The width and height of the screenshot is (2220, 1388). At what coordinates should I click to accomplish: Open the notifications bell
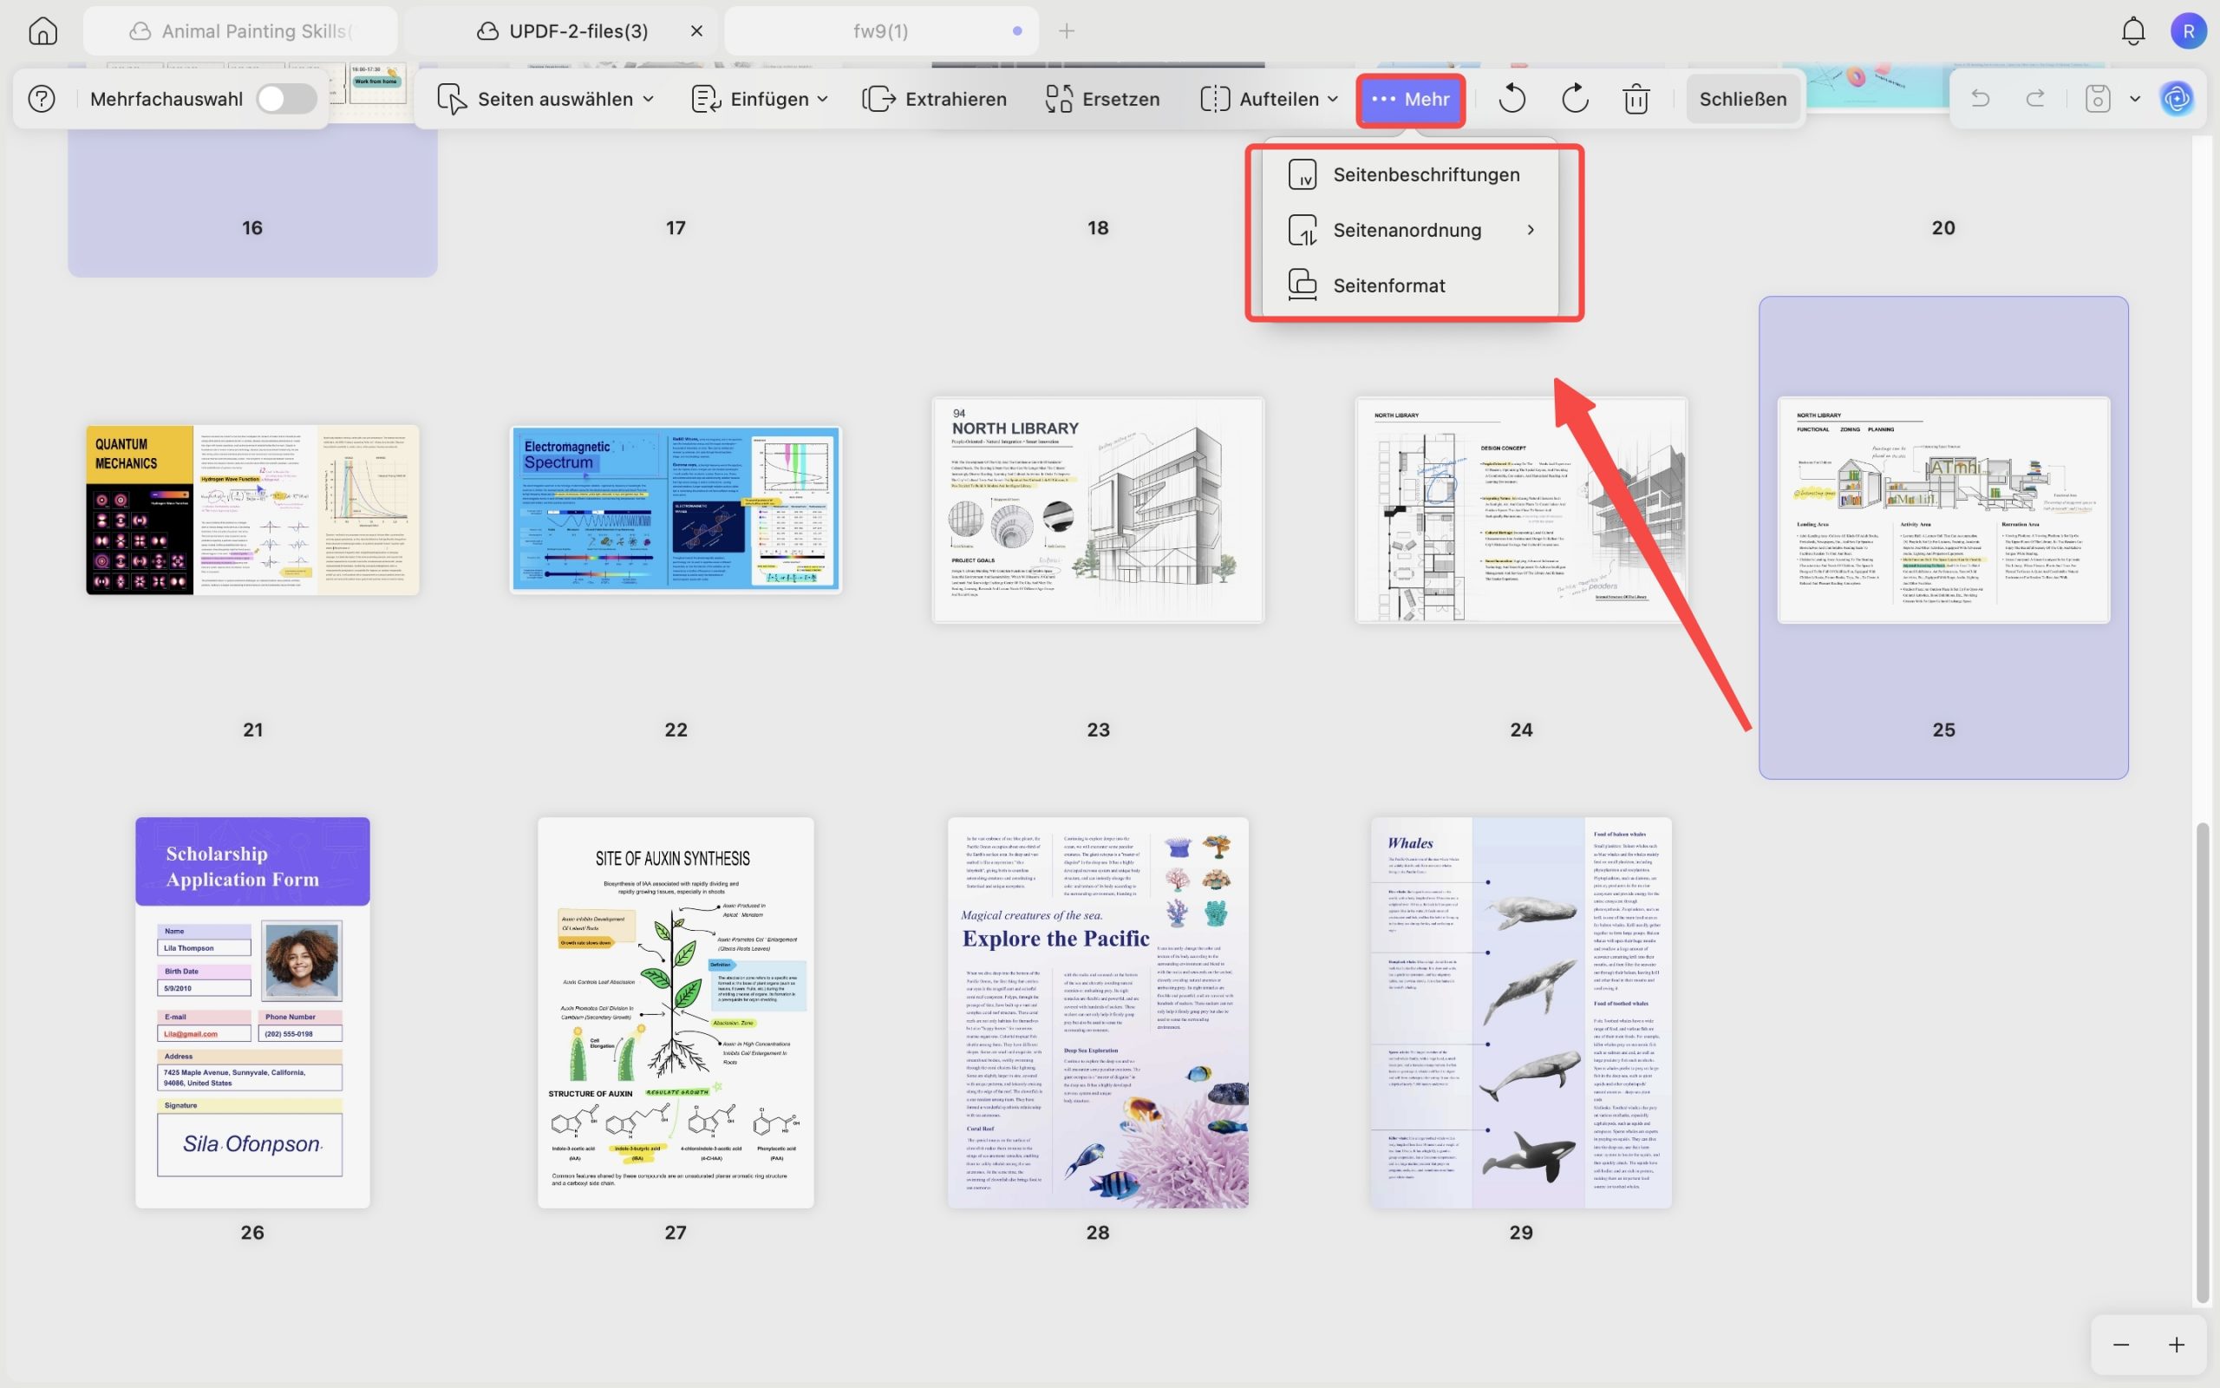pyautogui.click(x=2133, y=31)
